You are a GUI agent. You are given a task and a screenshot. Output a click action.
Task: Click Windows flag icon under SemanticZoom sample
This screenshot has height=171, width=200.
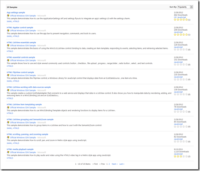8,122
